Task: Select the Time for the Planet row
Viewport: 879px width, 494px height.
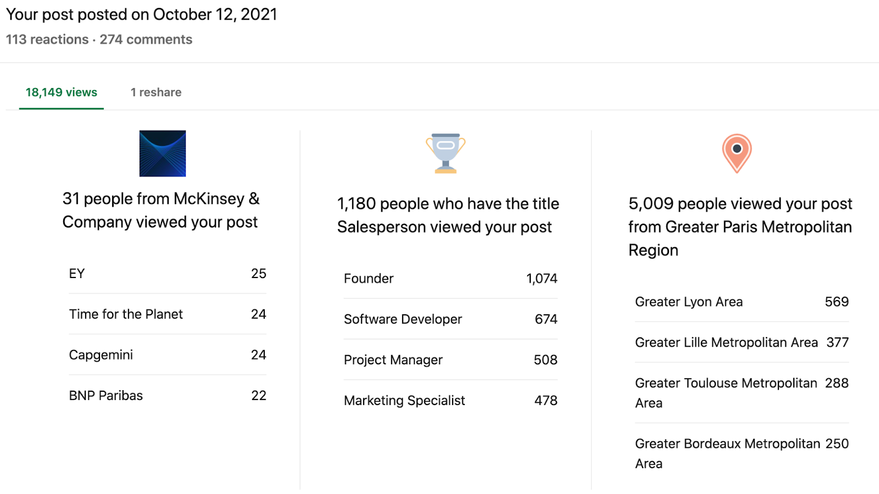Action: tap(168, 314)
